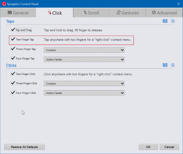Click the 'Click anywhere with two fingers' description
Viewport: 183px width, 154px height.
[x=88, y=74]
